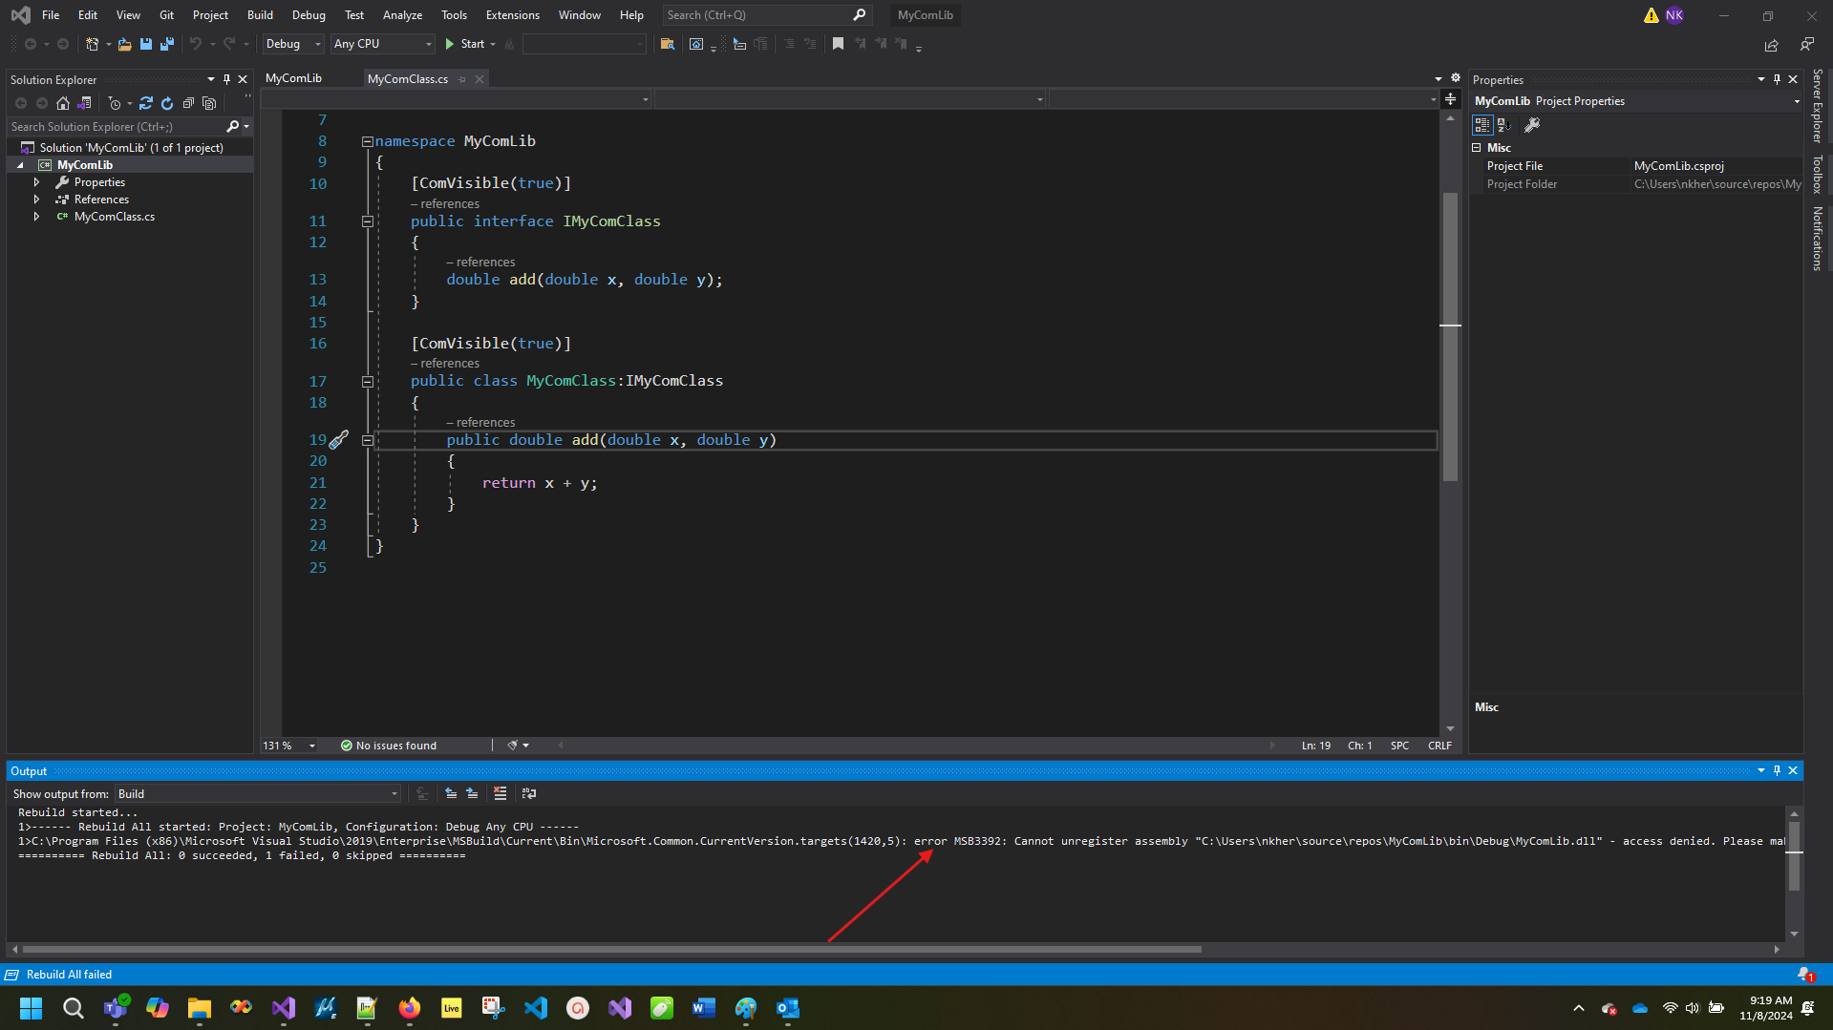1833x1030 pixels.
Task: Collapse the IMyComClass interface block
Action: (x=367, y=221)
